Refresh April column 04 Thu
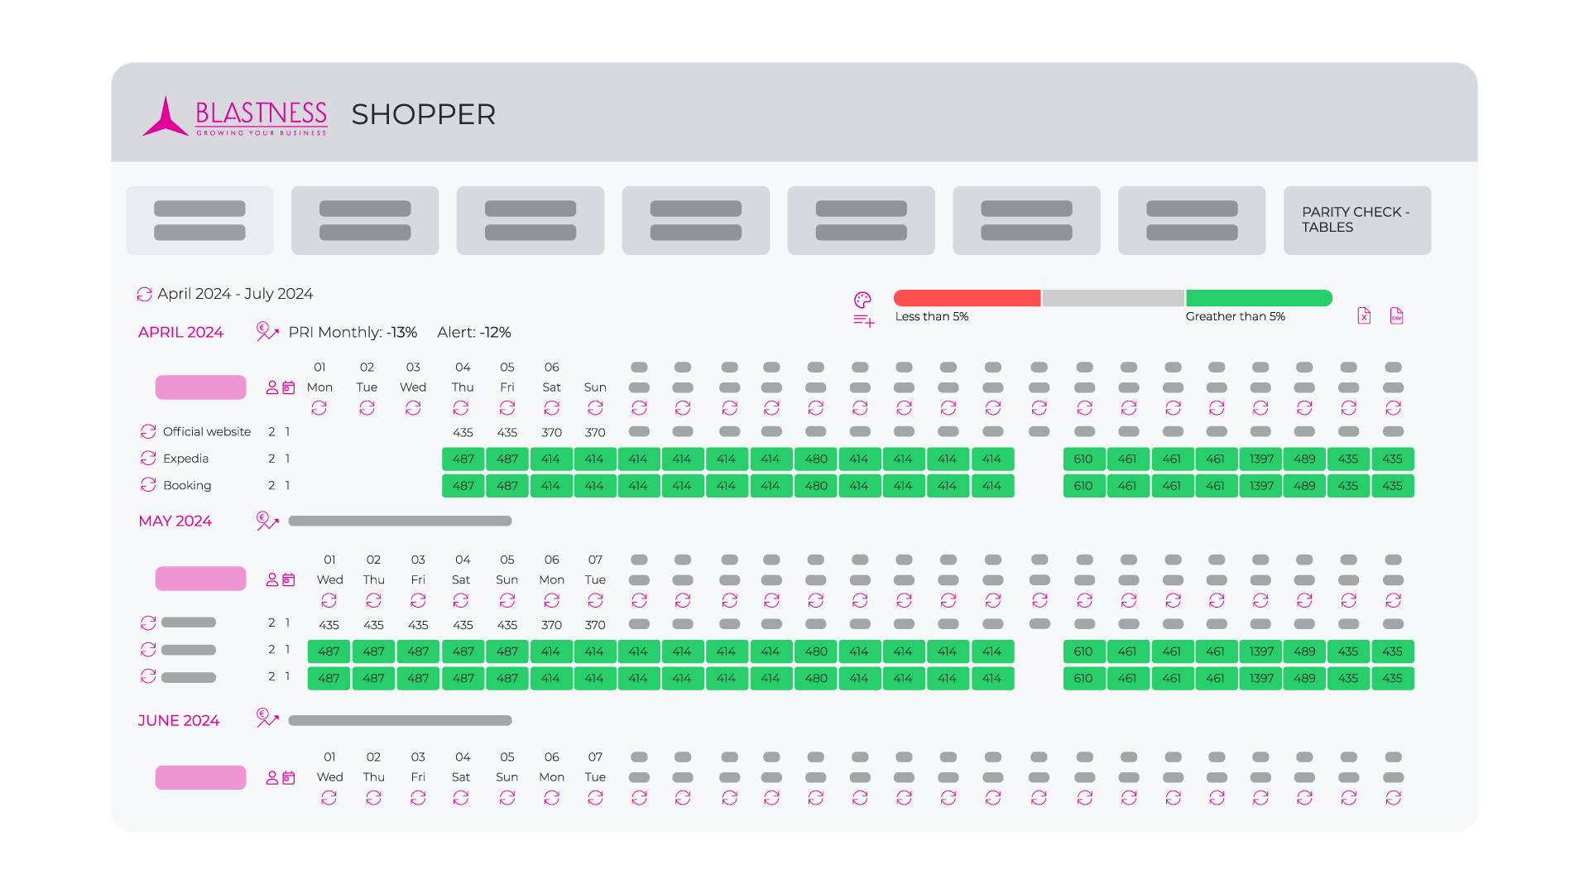1589x894 pixels. pos(461,408)
